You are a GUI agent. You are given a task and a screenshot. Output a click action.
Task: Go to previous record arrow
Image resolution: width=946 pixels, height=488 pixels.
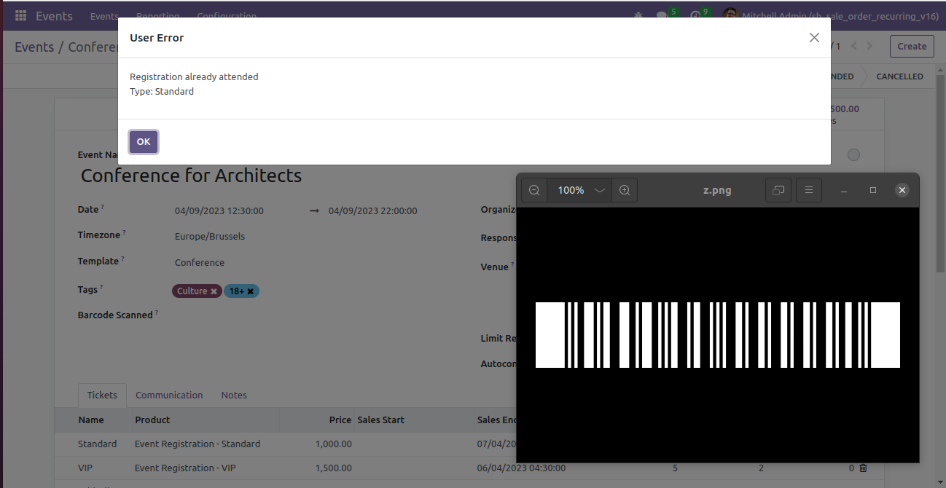coord(854,46)
